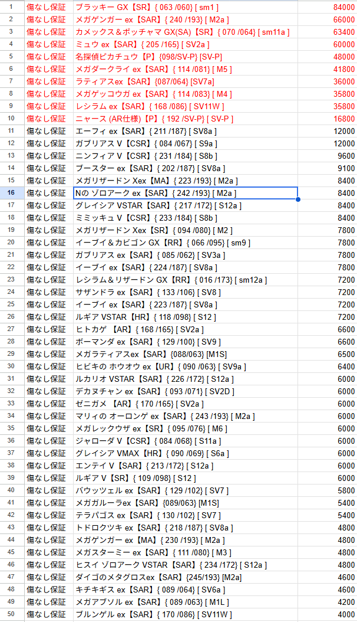This screenshot has width=357, height=622.
Task: Click the ラティアスex【SAR】 087/064 cell
Action: click(185, 81)
